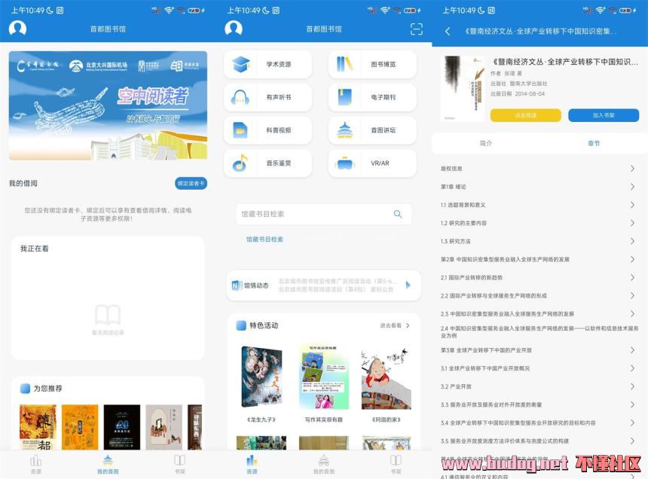Expand 3.1 全球产业转移下中国产业开放概况 chevron
The image size is (648, 479).
click(632, 368)
